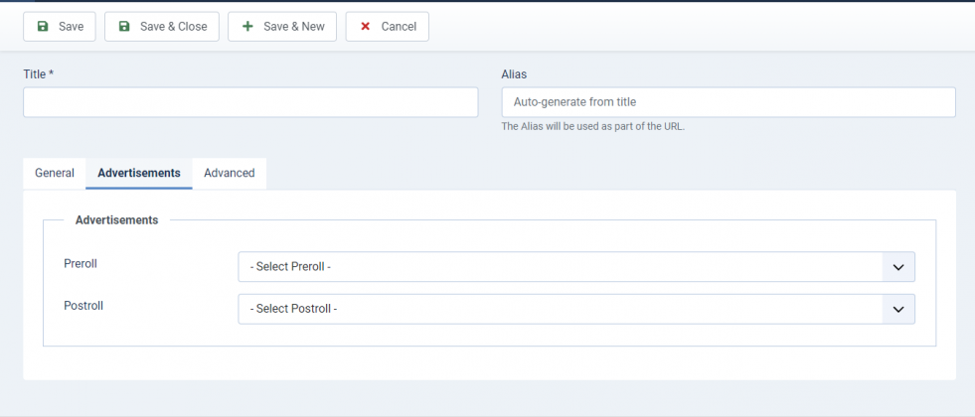The width and height of the screenshot is (975, 417).
Task: Open the Select Preroll dropdown
Action: pos(560,267)
